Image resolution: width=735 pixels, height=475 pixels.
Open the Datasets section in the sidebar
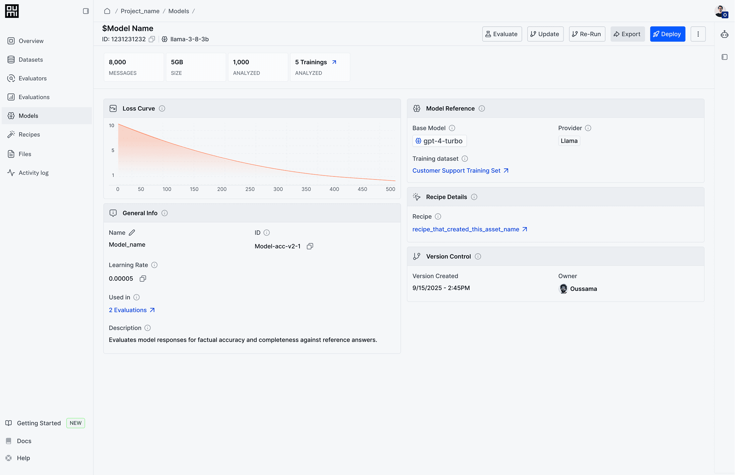coord(31,59)
